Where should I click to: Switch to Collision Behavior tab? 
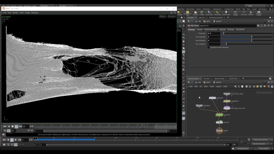click(x=211, y=30)
